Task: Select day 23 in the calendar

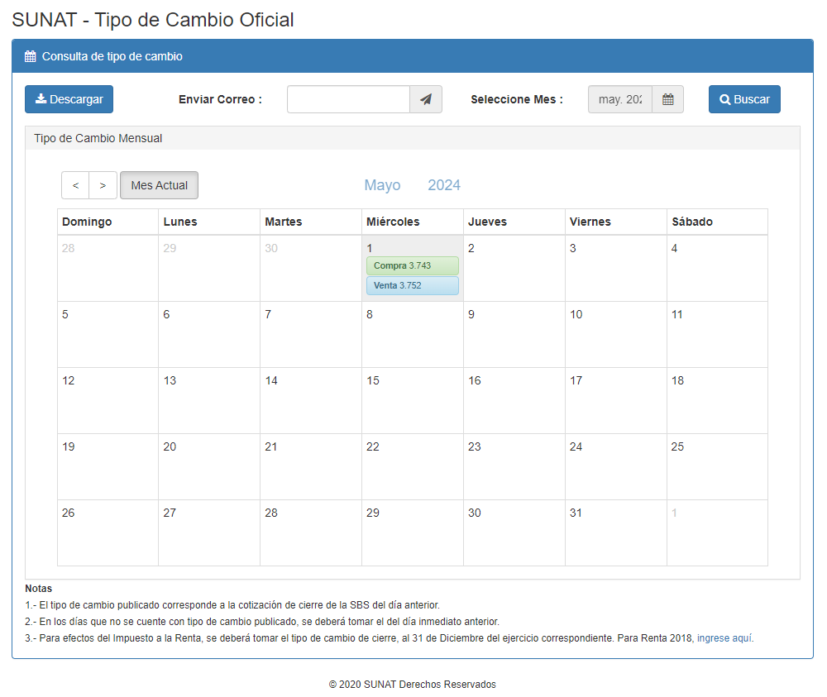Action: click(514, 466)
